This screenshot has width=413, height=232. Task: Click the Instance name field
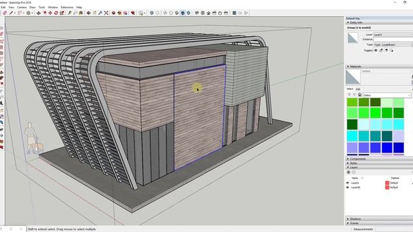coord(393,39)
